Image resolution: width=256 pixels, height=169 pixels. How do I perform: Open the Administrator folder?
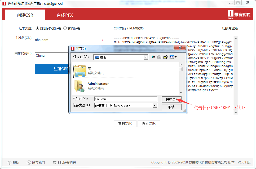coord(92,86)
